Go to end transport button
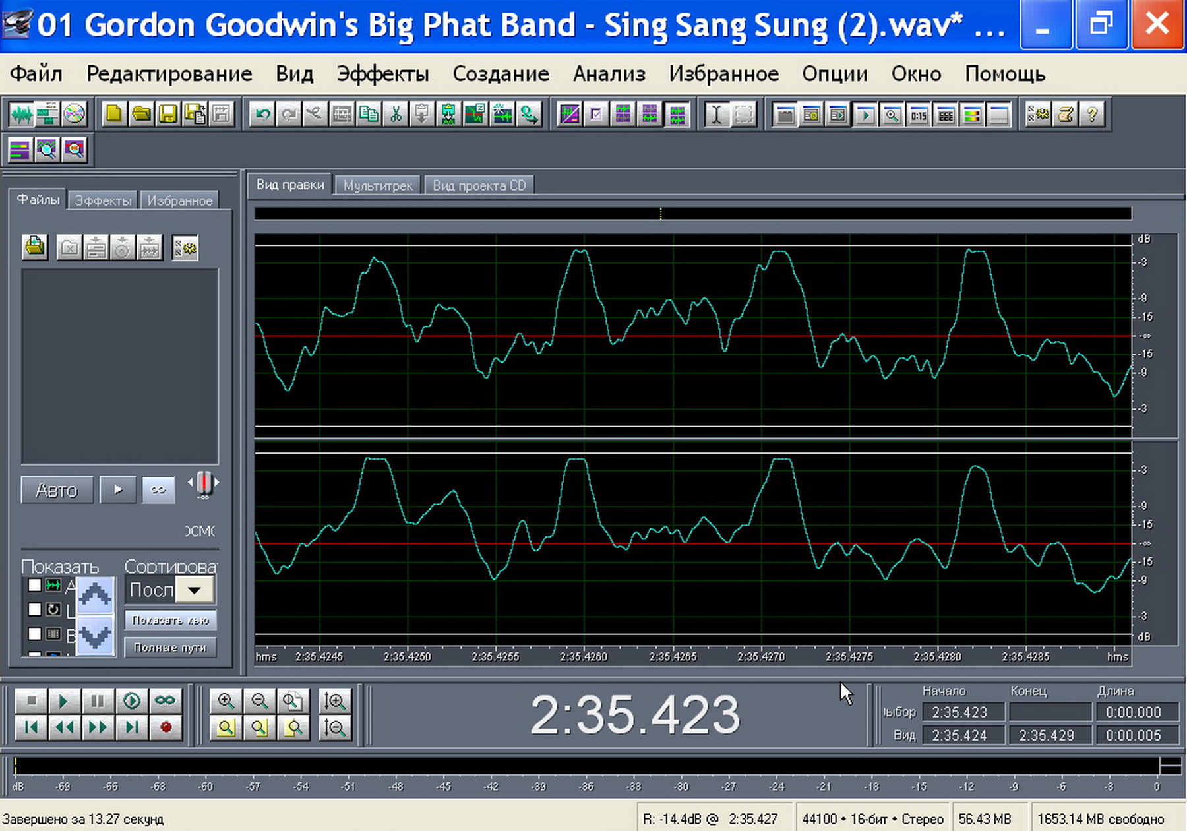 click(131, 727)
